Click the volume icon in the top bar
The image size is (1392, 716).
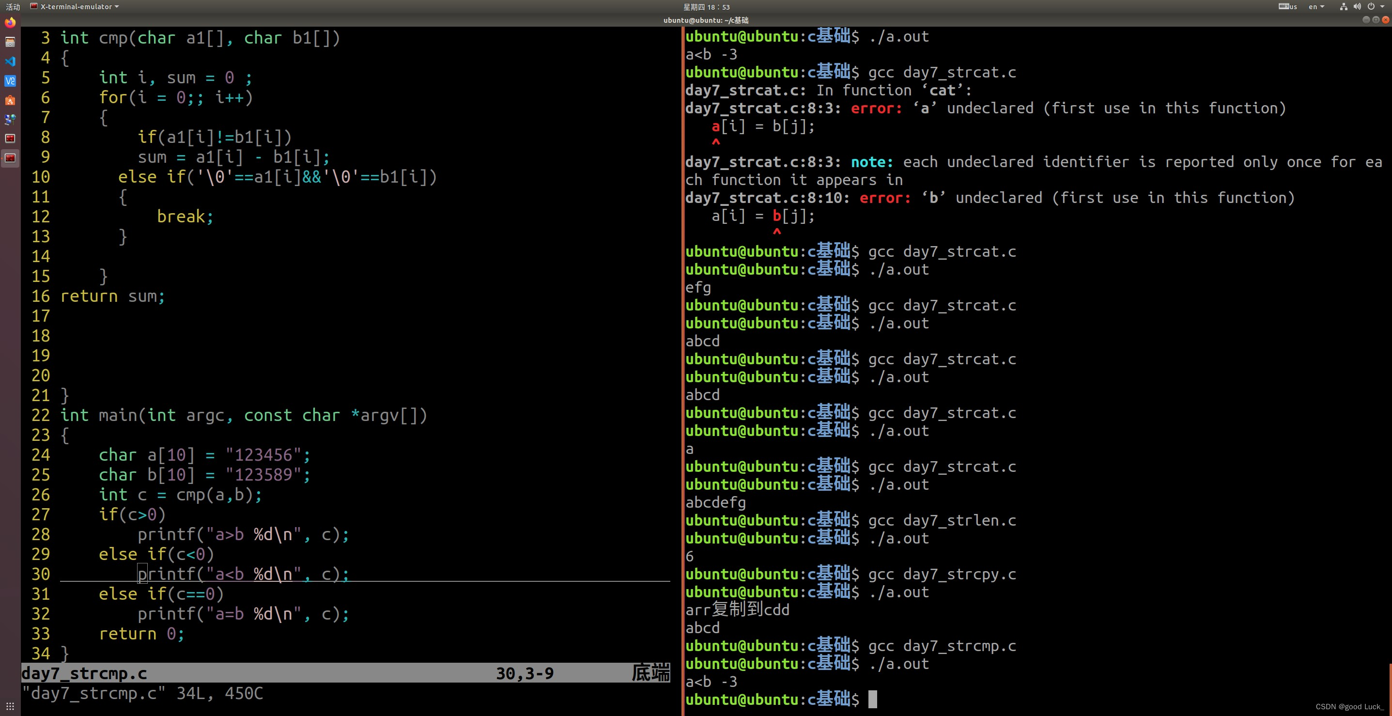click(1357, 6)
